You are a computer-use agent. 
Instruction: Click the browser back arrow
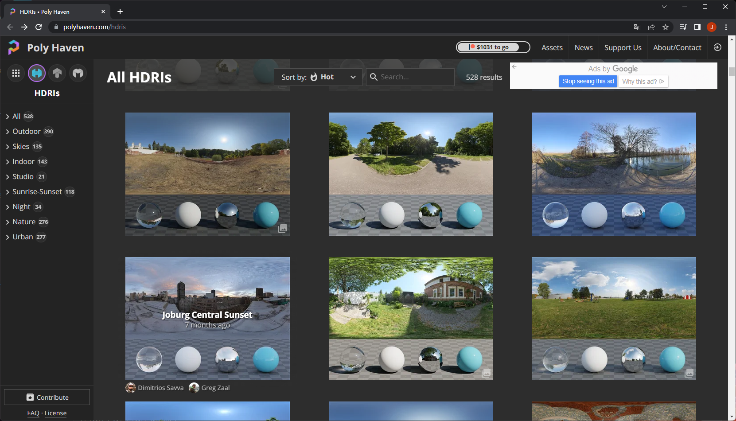click(x=10, y=27)
